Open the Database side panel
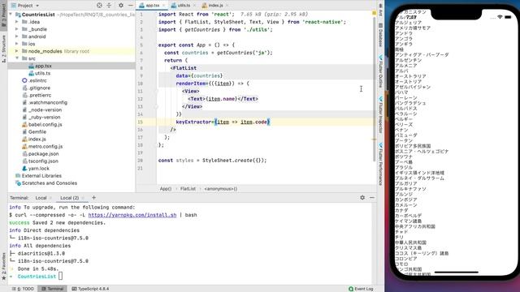The height and width of the screenshot is (292, 520). coord(381,35)
